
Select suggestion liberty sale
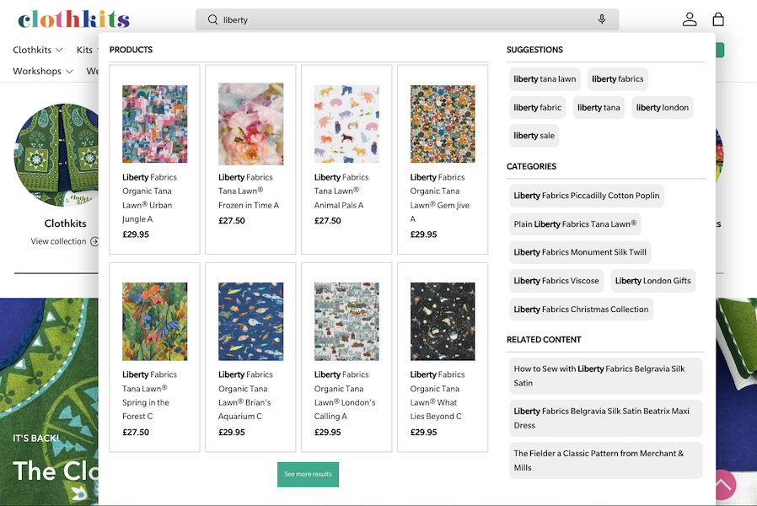[x=534, y=136]
